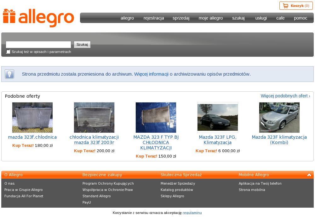Screen dimensions: 315x219
Task: Click the Skuteczna Sprzedaż footer heading
Action: coord(181,175)
